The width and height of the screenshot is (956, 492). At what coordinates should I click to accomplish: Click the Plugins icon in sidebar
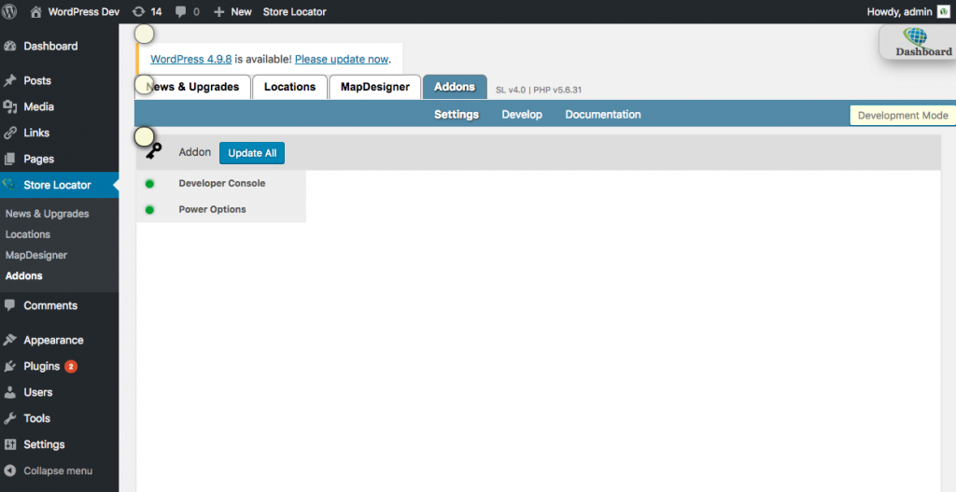point(11,367)
